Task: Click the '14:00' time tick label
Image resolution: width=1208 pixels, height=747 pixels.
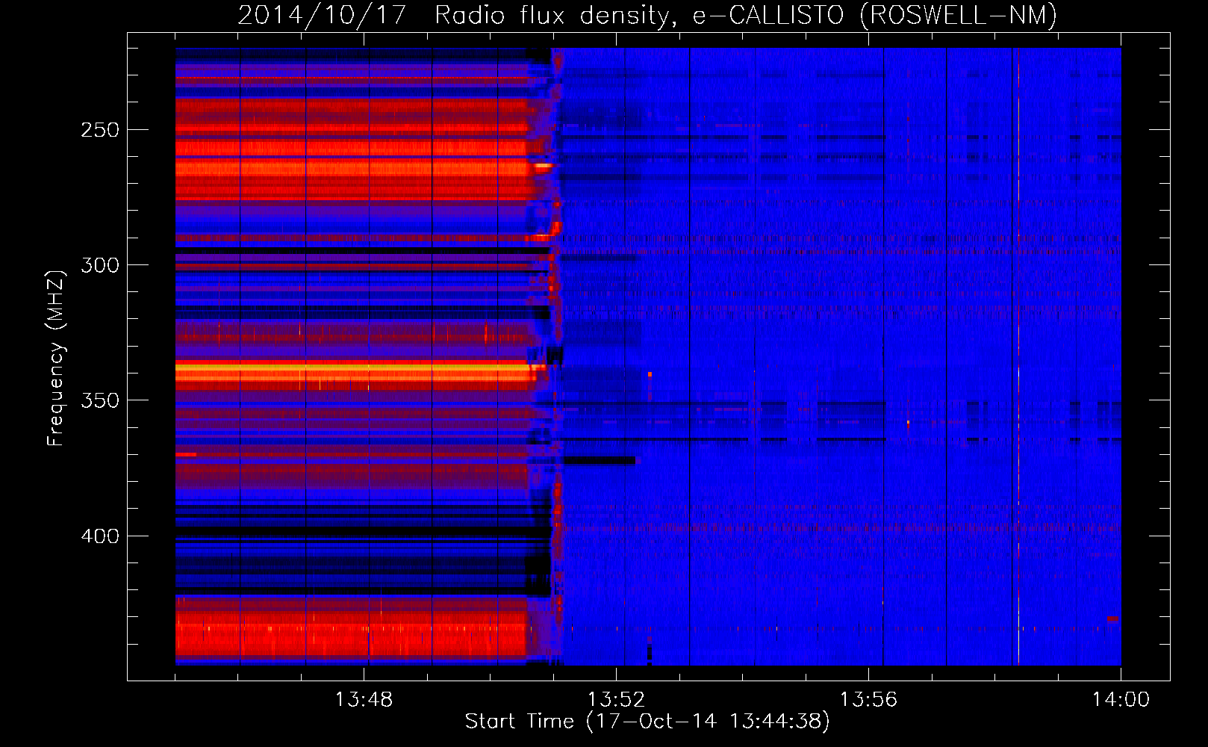Action: (x=1121, y=700)
